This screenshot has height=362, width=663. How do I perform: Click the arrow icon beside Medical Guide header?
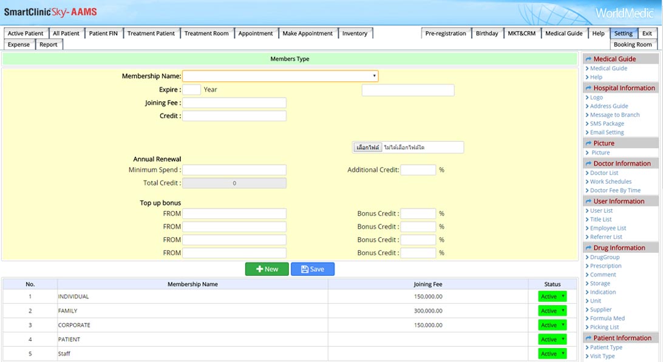(588, 59)
